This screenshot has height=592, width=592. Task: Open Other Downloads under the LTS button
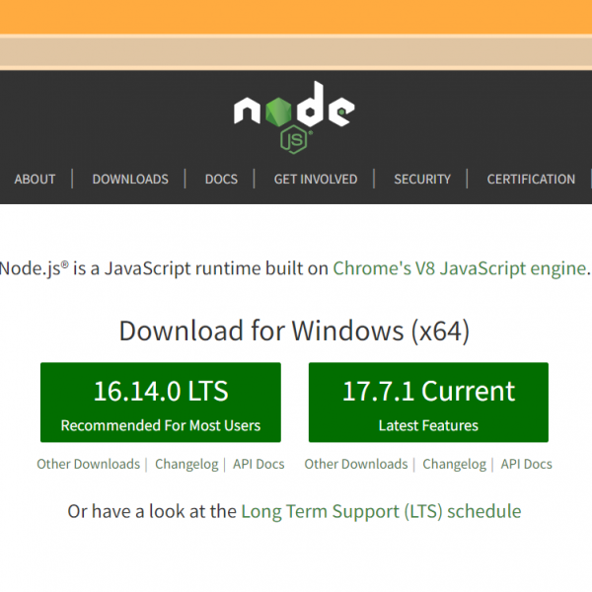pos(89,464)
